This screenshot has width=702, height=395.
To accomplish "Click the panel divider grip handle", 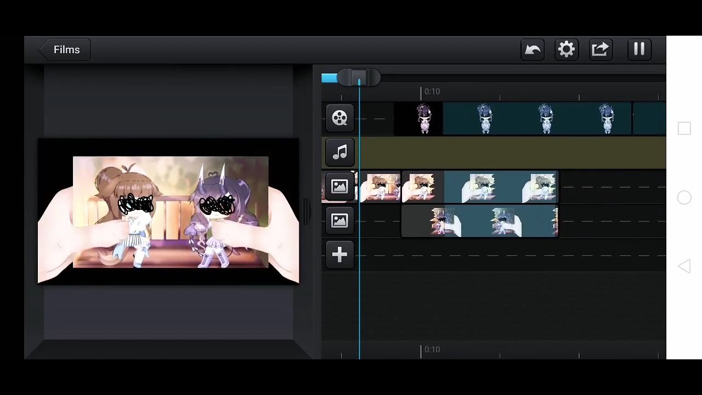I will coord(306,213).
